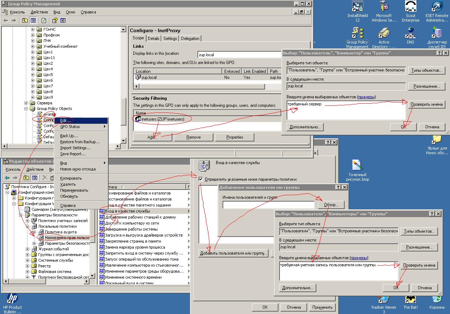Expand Политики учетных записей node
Viewport: 450px width, 314px height.
(28, 221)
